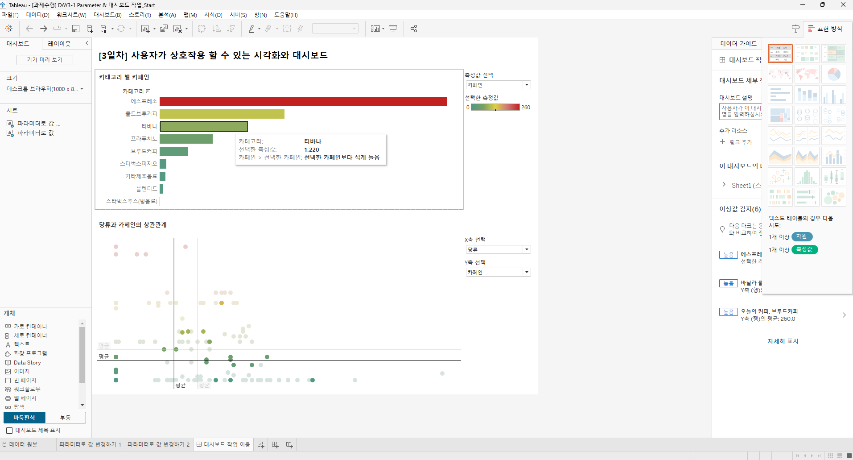Select the 가로 컨테이너 object

[x=26, y=326]
